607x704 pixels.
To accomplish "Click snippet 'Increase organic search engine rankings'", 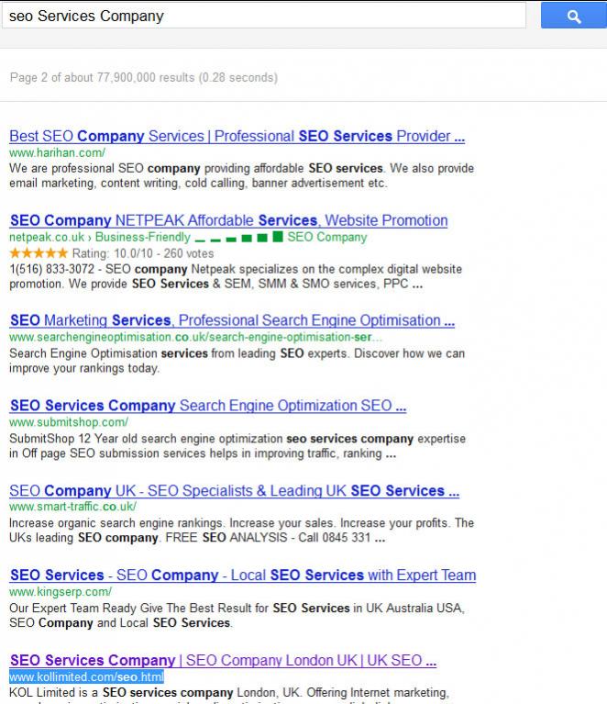I will click(241, 531).
